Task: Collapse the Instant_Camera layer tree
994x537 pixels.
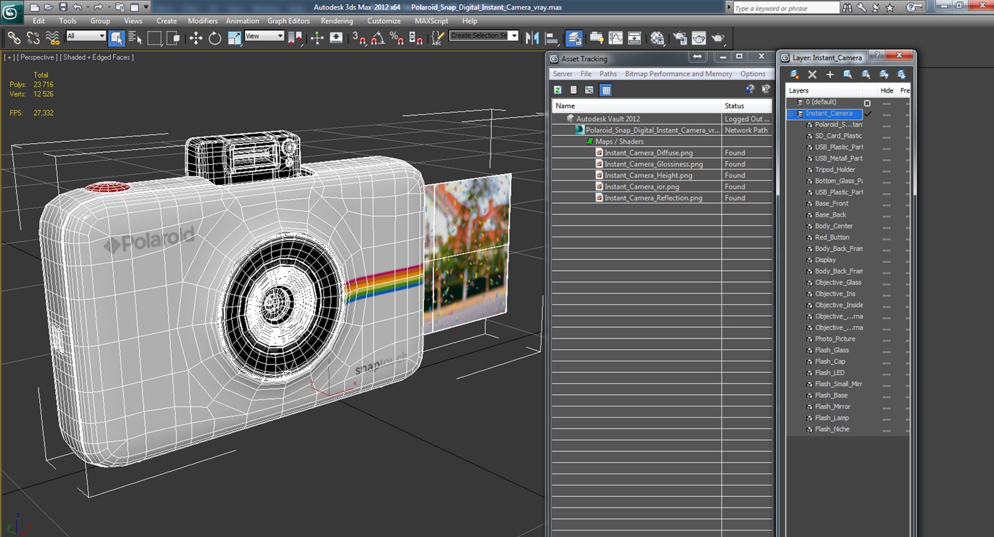Action: [791, 114]
